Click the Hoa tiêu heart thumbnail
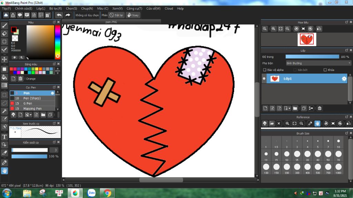Screen dimensions: 353x198 point(307,39)
